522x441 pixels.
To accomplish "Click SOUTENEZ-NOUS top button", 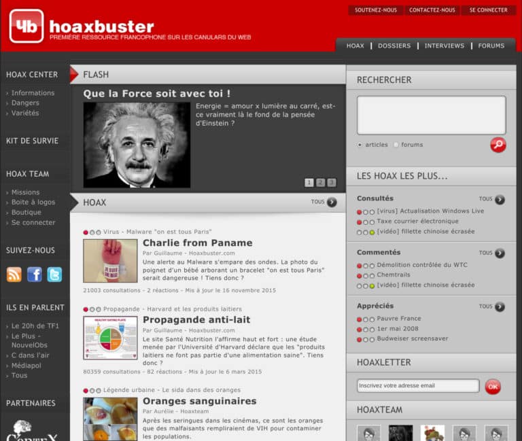I will [x=375, y=10].
